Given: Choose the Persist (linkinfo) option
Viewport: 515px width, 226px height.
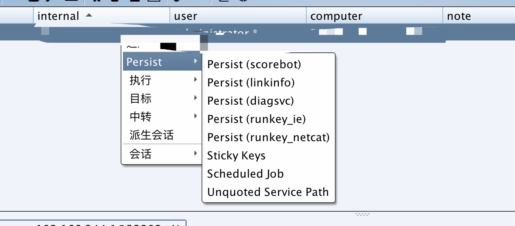Looking at the screenshot, I should (x=251, y=82).
